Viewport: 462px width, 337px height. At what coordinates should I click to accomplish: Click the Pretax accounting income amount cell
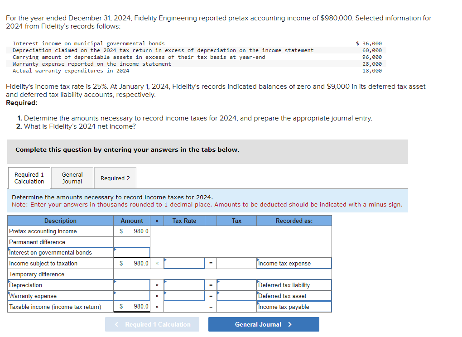(131, 231)
